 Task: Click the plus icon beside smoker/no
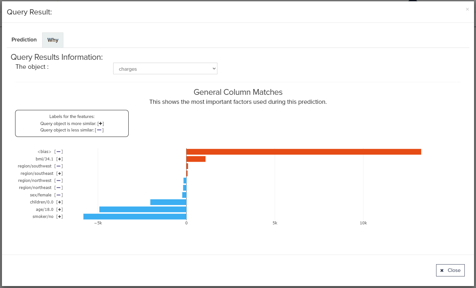pos(59,217)
